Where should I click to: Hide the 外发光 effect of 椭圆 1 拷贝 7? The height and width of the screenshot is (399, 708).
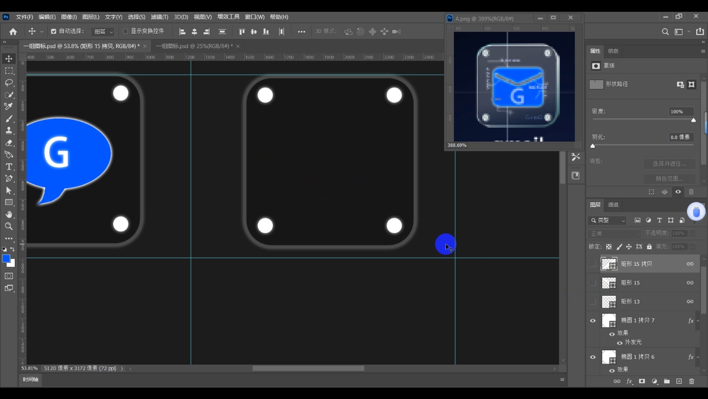coord(619,342)
